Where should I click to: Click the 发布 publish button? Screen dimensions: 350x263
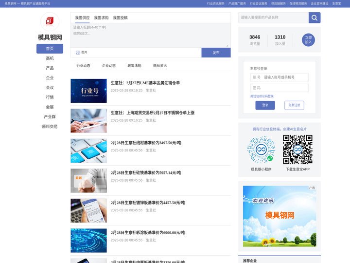216,53
